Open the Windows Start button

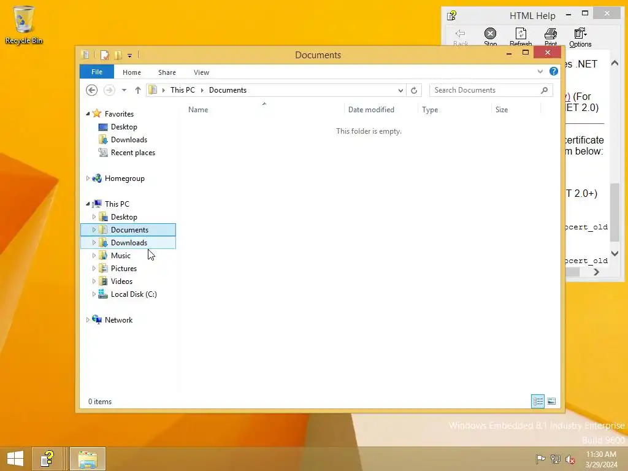15,459
